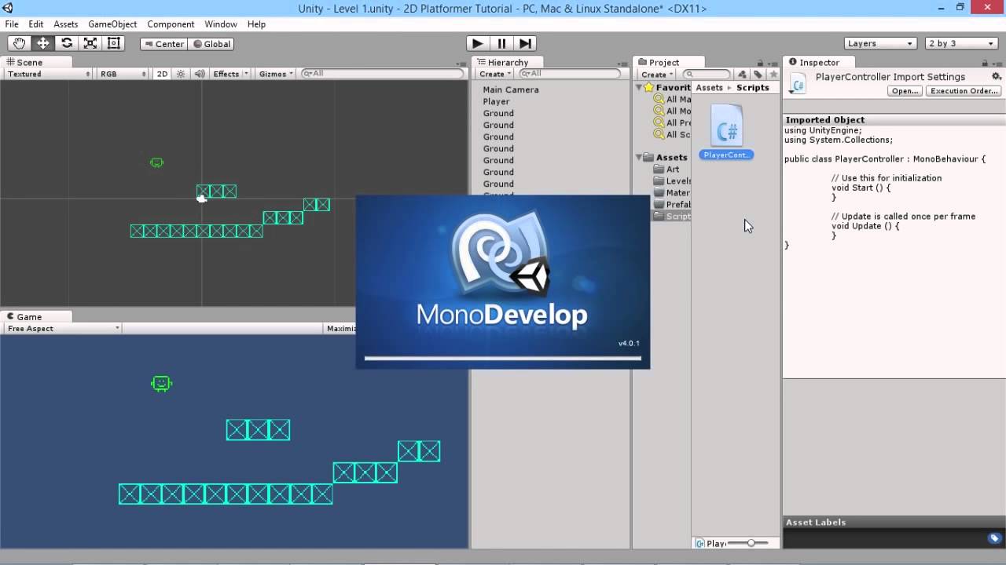Screen dimensions: 1006x565
Task: Click the Assets breadcrumb in Project
Action: click(x=709, y=88)
